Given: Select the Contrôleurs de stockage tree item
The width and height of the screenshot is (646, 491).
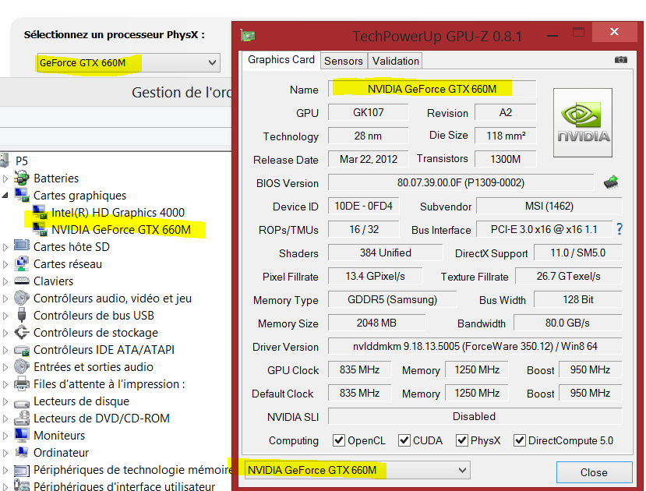Looking at the screenshot, I should pos(96,333).
